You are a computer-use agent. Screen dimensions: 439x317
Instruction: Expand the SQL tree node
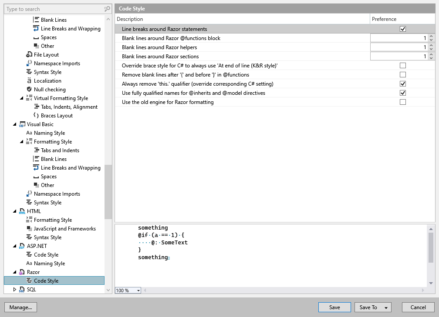coord(14,289)
